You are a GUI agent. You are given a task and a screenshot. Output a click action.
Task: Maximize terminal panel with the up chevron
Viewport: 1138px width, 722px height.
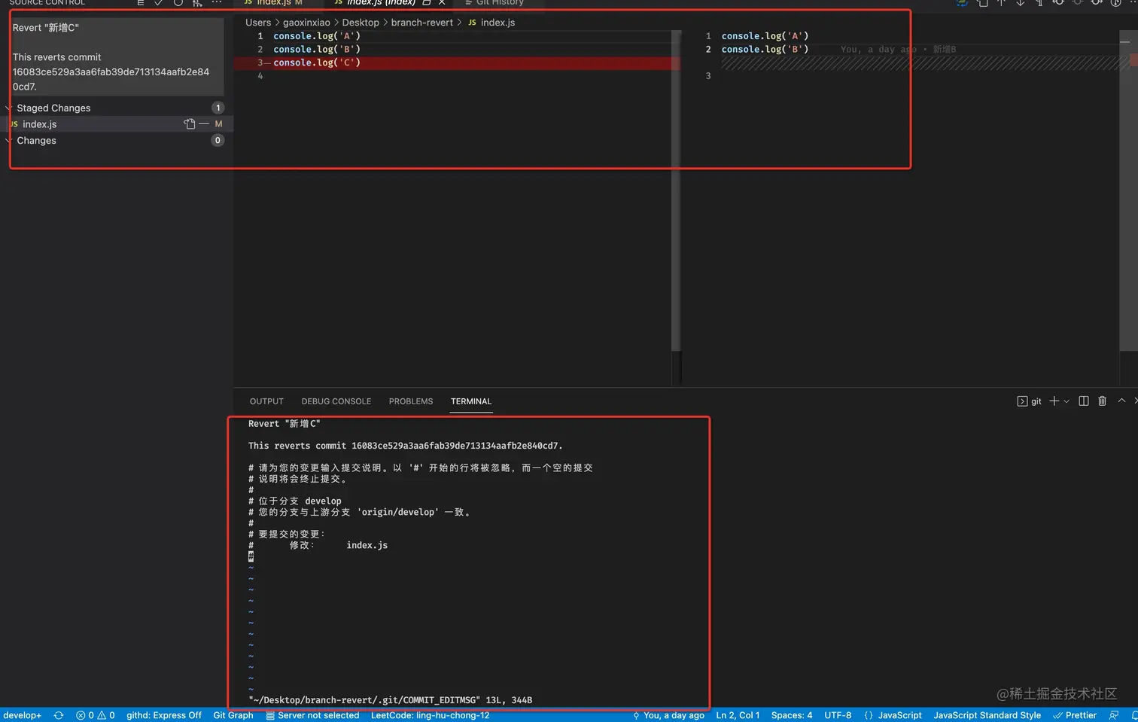pyautogui.click(x=1121, y=401)
